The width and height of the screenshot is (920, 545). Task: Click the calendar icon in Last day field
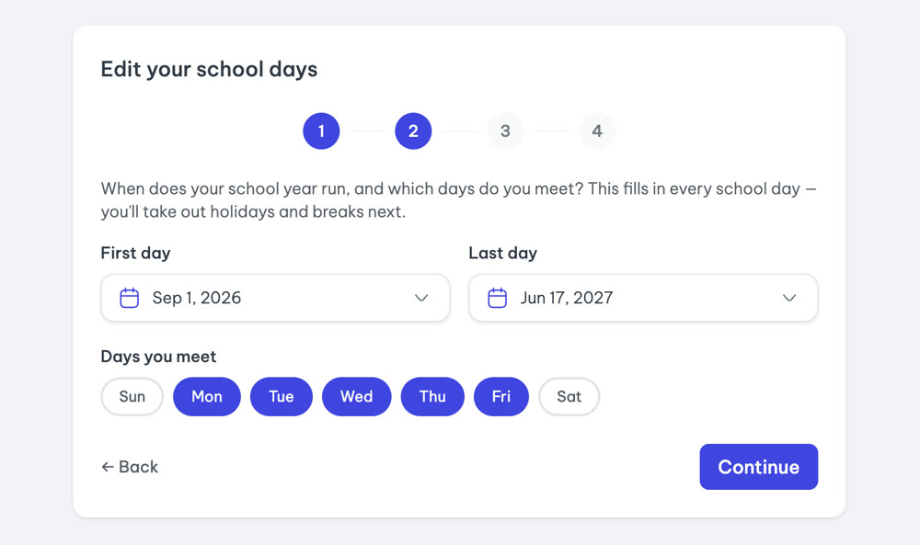point(497,298)
